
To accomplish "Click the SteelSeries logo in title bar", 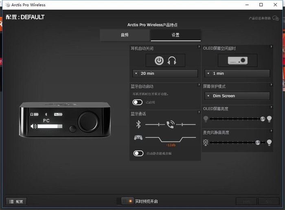I will (x=8, y=5).
